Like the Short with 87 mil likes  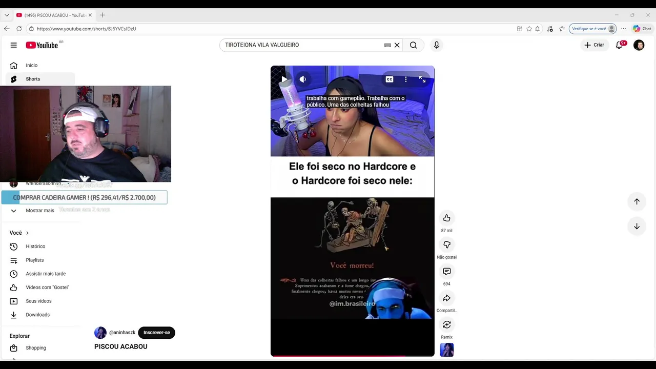tap(447, 218)
